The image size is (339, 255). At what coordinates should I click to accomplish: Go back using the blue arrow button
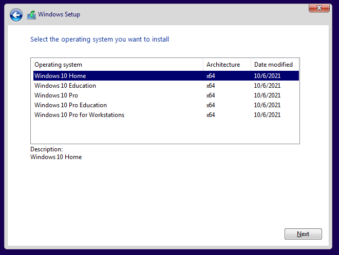(x=16, y=15)
